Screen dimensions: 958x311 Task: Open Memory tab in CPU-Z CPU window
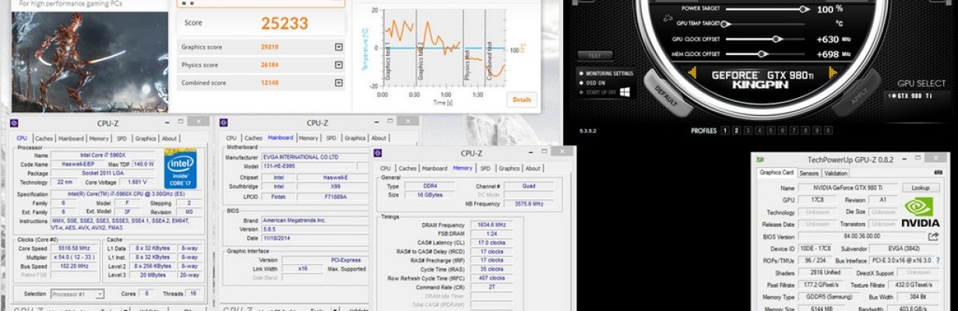99,138
